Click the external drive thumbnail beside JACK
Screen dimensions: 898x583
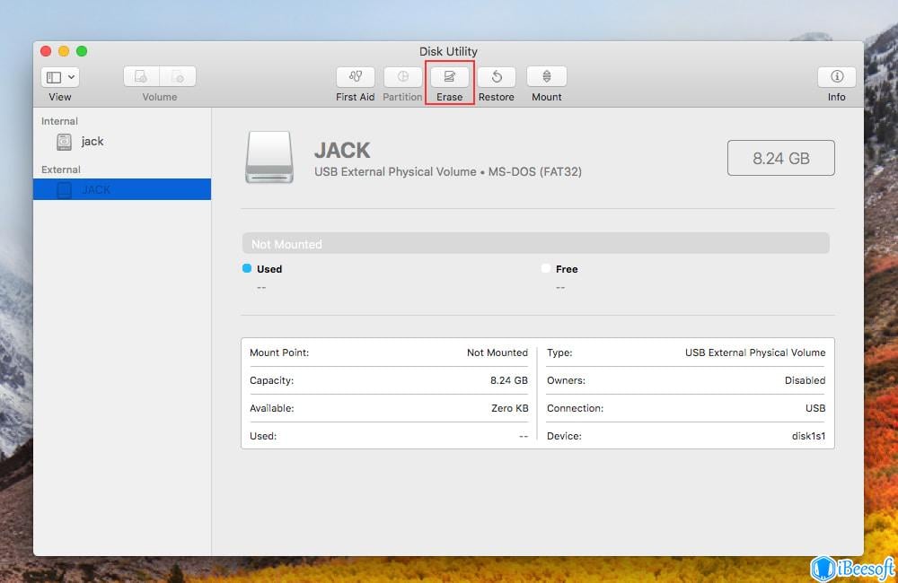pyautogui.click(x=269, y=156)
